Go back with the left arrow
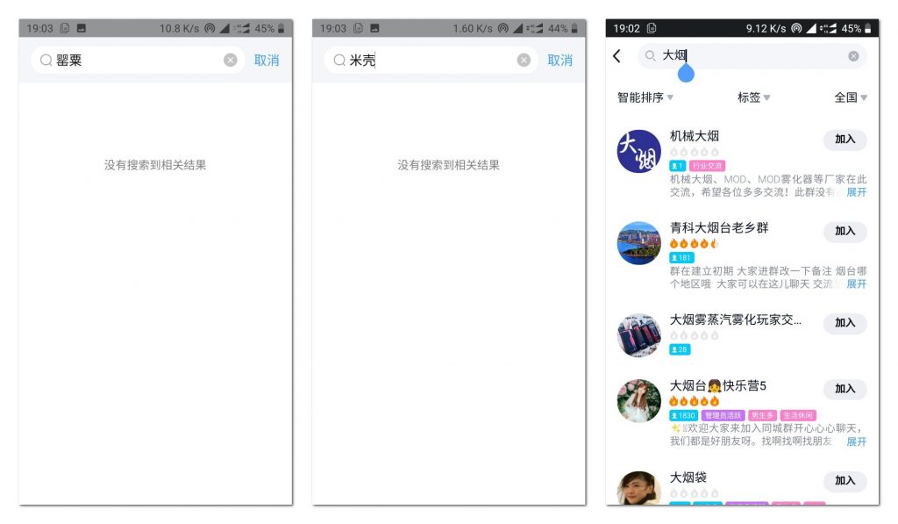898x524 pixels. (616, 56)
